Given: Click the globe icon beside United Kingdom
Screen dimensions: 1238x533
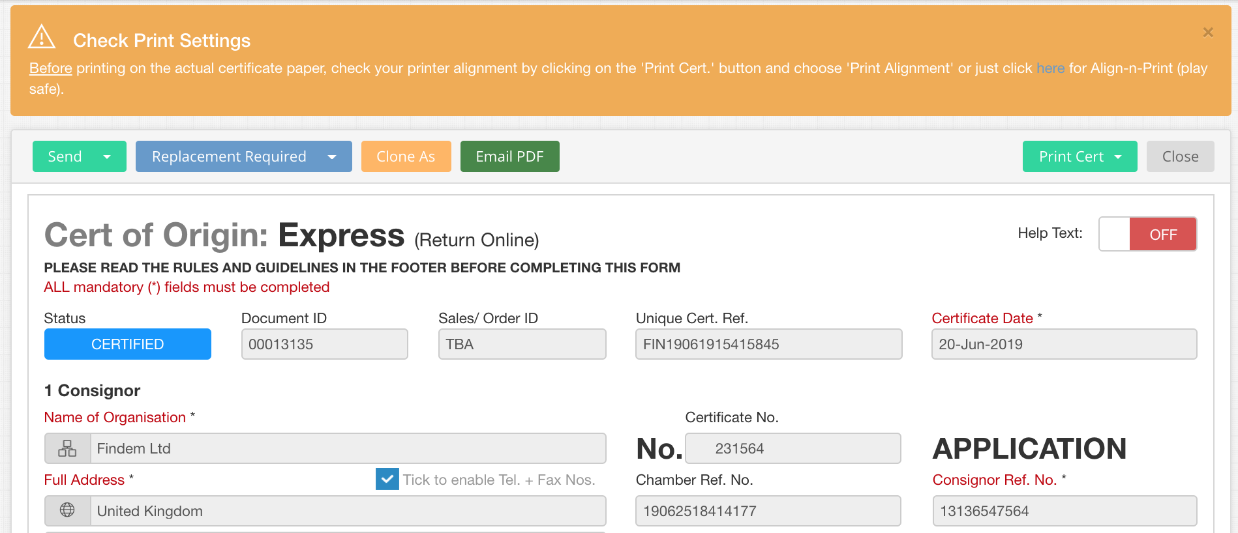Looking at the screenshot, I should [x=67, y=510].
